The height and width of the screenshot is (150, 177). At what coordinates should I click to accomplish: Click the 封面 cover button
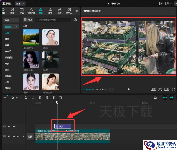coord(30,137)
